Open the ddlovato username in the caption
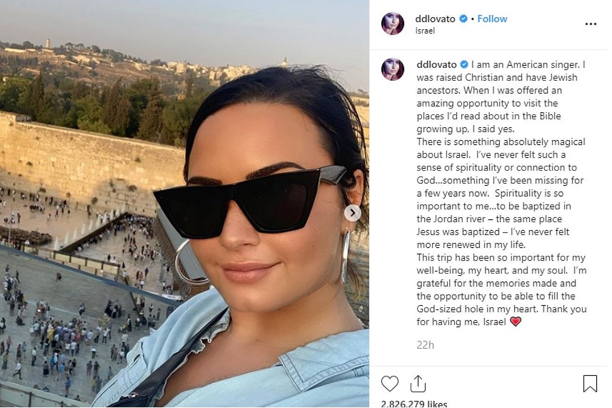 coord(436,64)
